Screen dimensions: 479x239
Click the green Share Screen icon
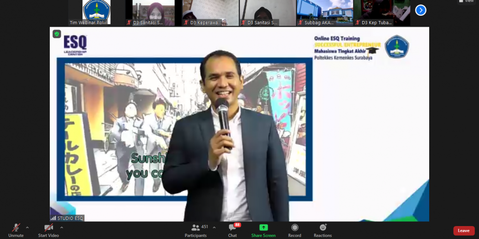(263, 228)
